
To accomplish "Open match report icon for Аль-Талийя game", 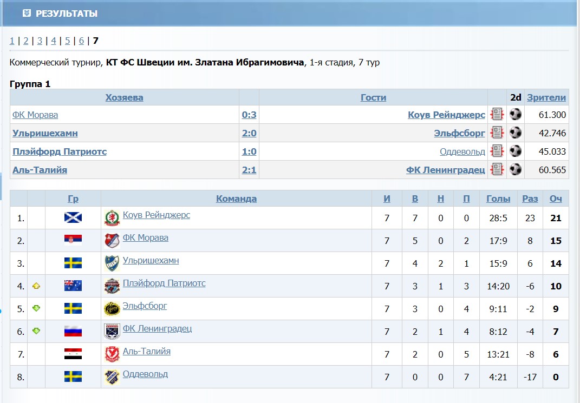I will pos(497,169).
